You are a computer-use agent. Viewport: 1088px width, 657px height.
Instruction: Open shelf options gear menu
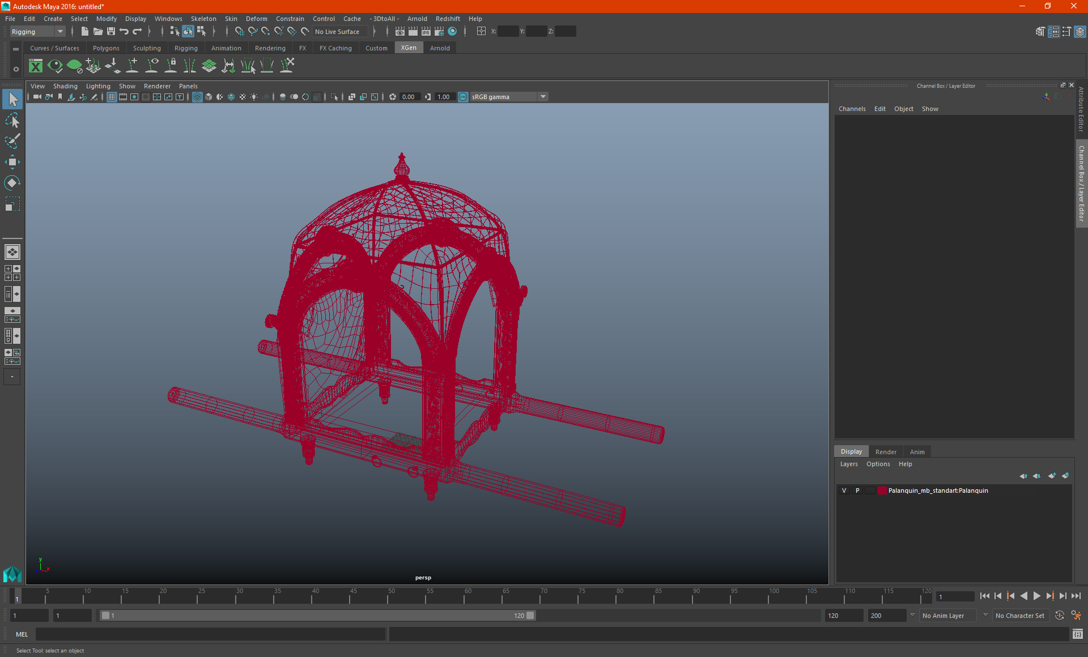coord(16,69)
